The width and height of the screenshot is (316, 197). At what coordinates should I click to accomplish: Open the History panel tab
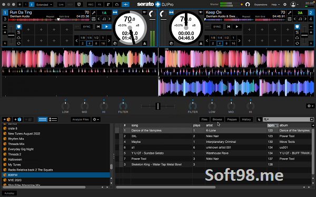(246, 119)
